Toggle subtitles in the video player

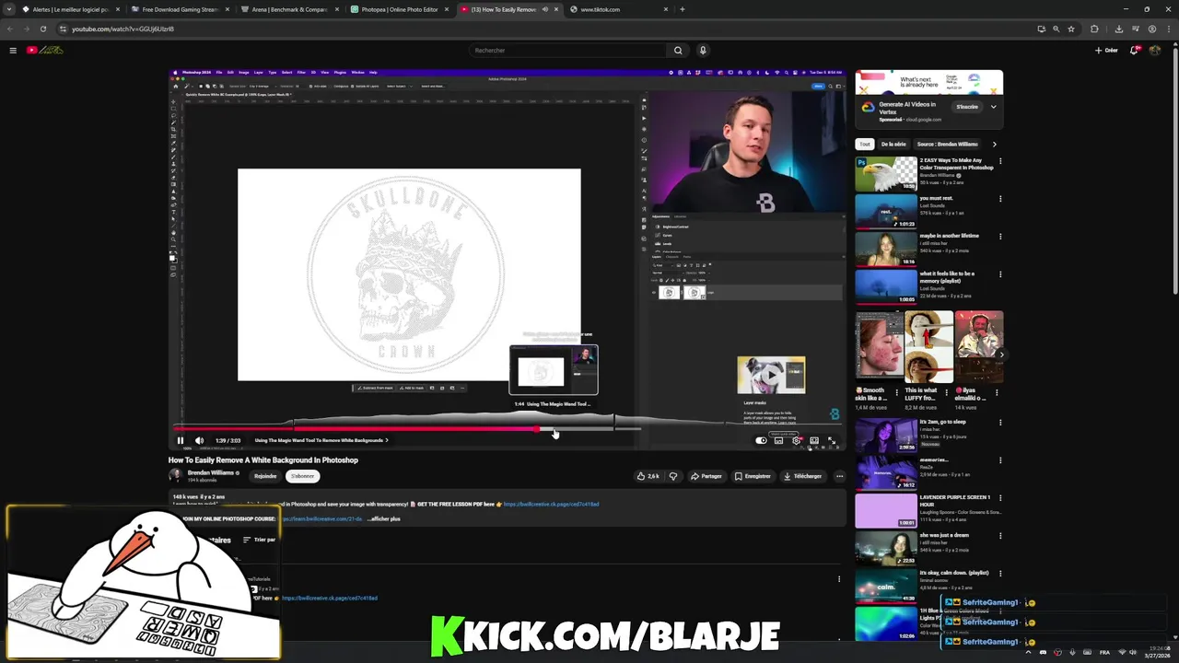point(778,440)
